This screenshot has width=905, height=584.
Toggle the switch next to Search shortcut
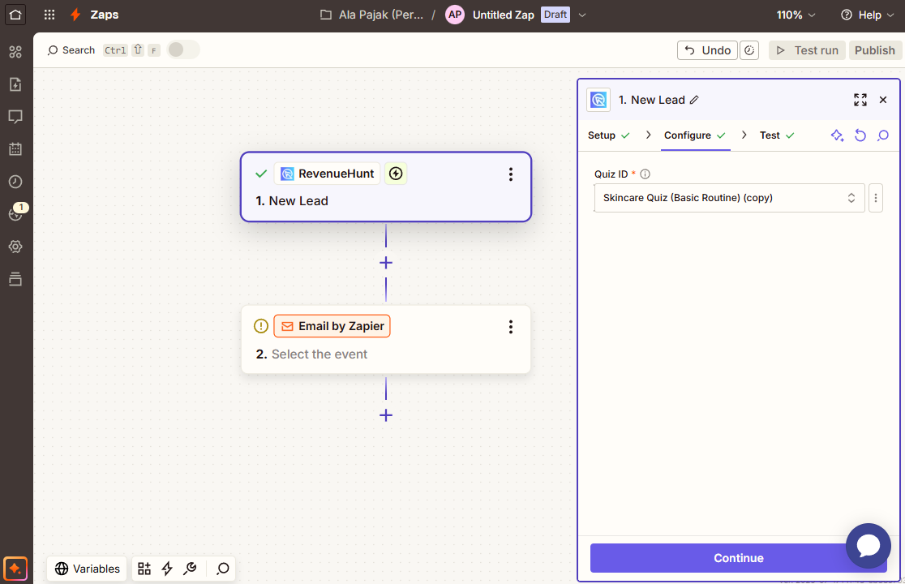183,49
